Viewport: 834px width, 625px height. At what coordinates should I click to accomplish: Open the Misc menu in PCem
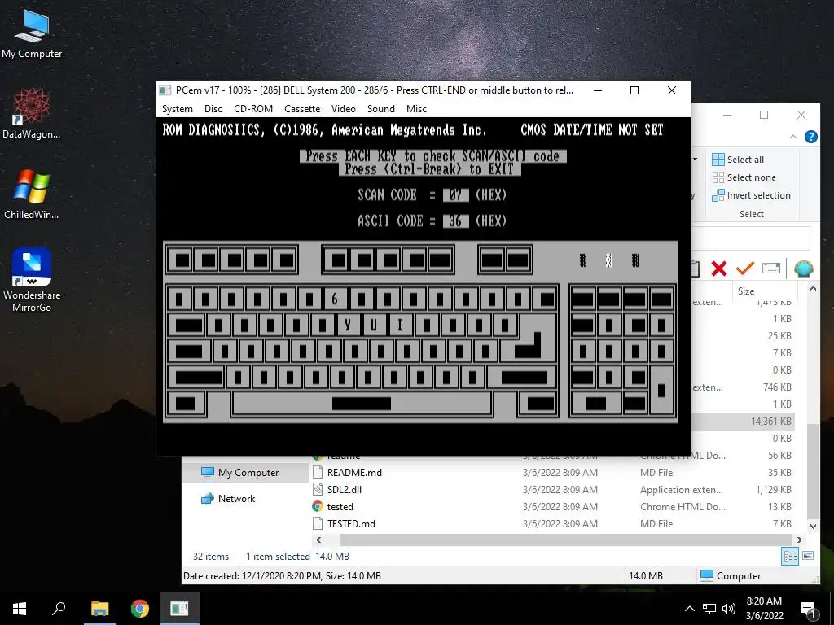416,109
